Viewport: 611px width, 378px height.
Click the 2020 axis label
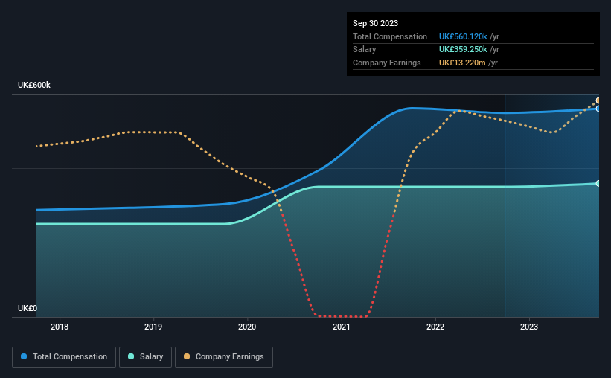click(x=247, y=327)
